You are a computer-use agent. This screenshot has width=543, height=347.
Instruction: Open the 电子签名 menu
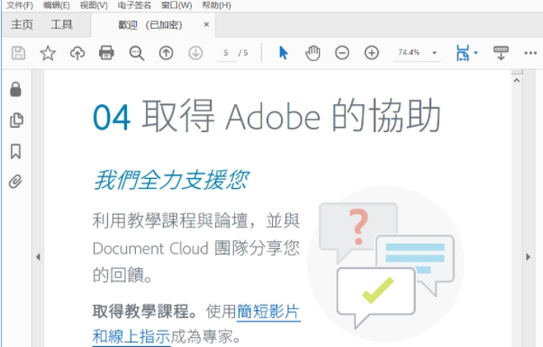point(134,5)
